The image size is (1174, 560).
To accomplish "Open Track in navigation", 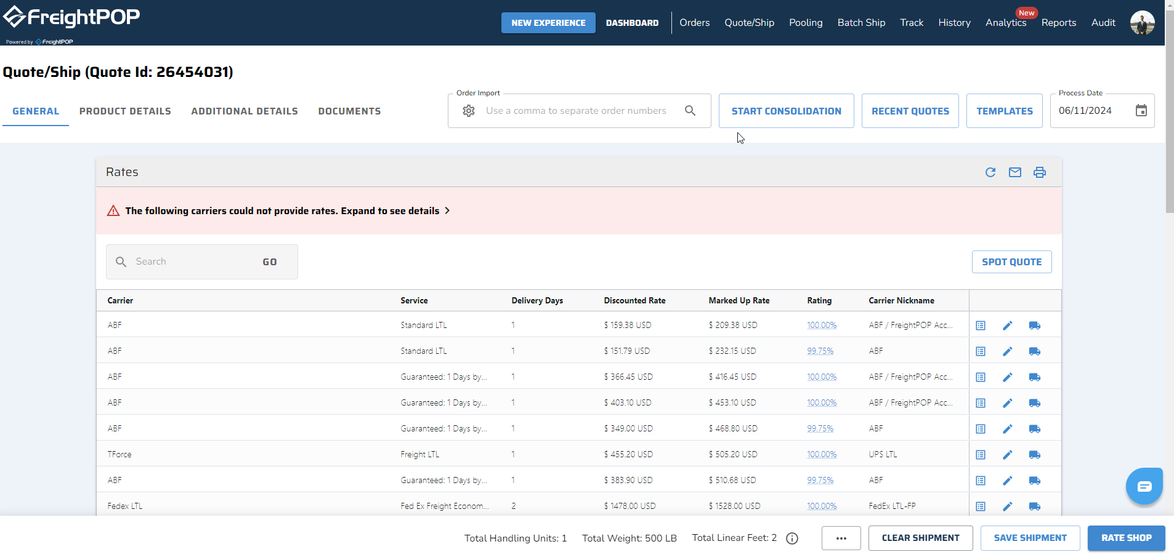I will 912,23.
